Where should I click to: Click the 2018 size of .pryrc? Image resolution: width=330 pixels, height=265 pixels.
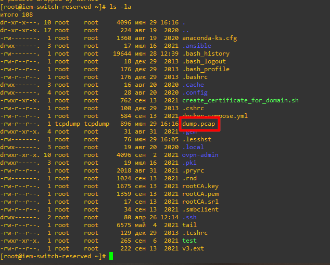(124, 170)
